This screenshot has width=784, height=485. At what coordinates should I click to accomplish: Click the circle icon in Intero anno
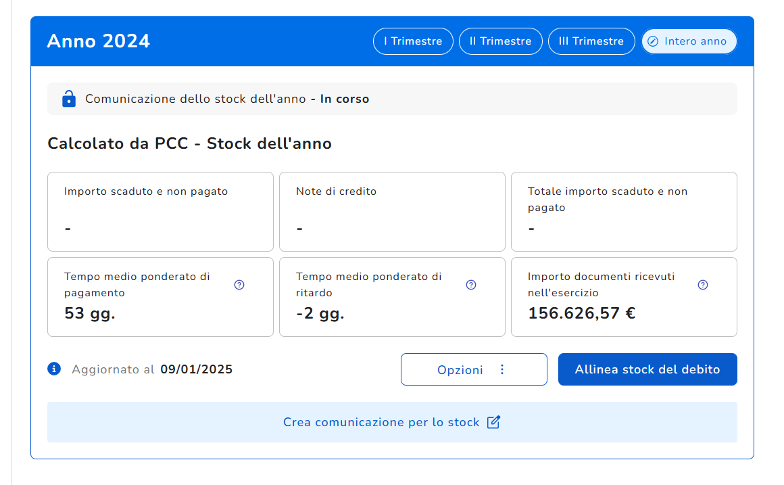[x=653, y=41]
